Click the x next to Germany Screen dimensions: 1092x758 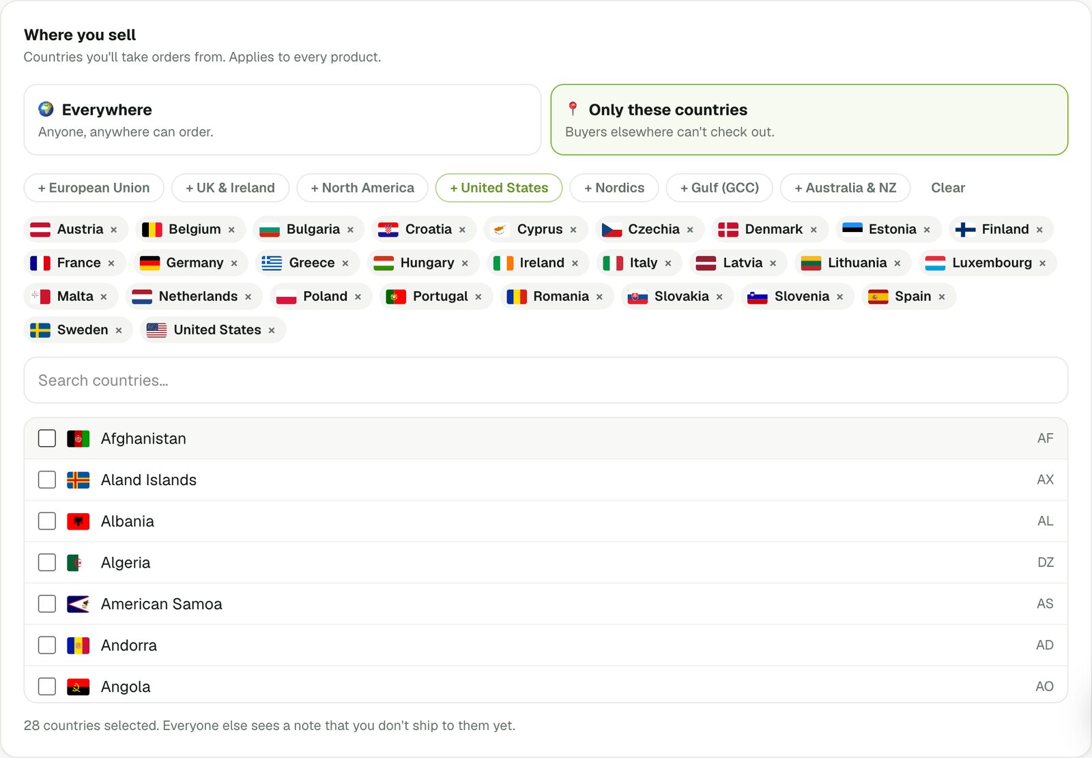(234, 263)
